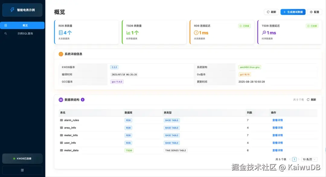Image resolution: width=326 pixels, height=177 pixels.
Task: Click the aarch64-linux-gnu tag
Action: pos(250,67)
